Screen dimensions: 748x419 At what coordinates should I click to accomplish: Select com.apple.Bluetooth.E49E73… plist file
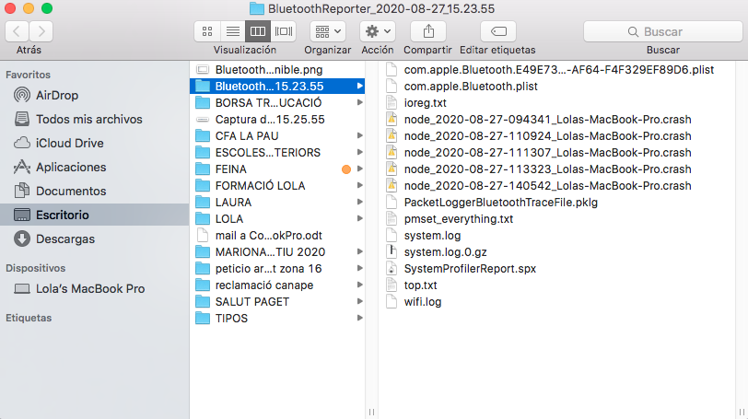[558, 70]
